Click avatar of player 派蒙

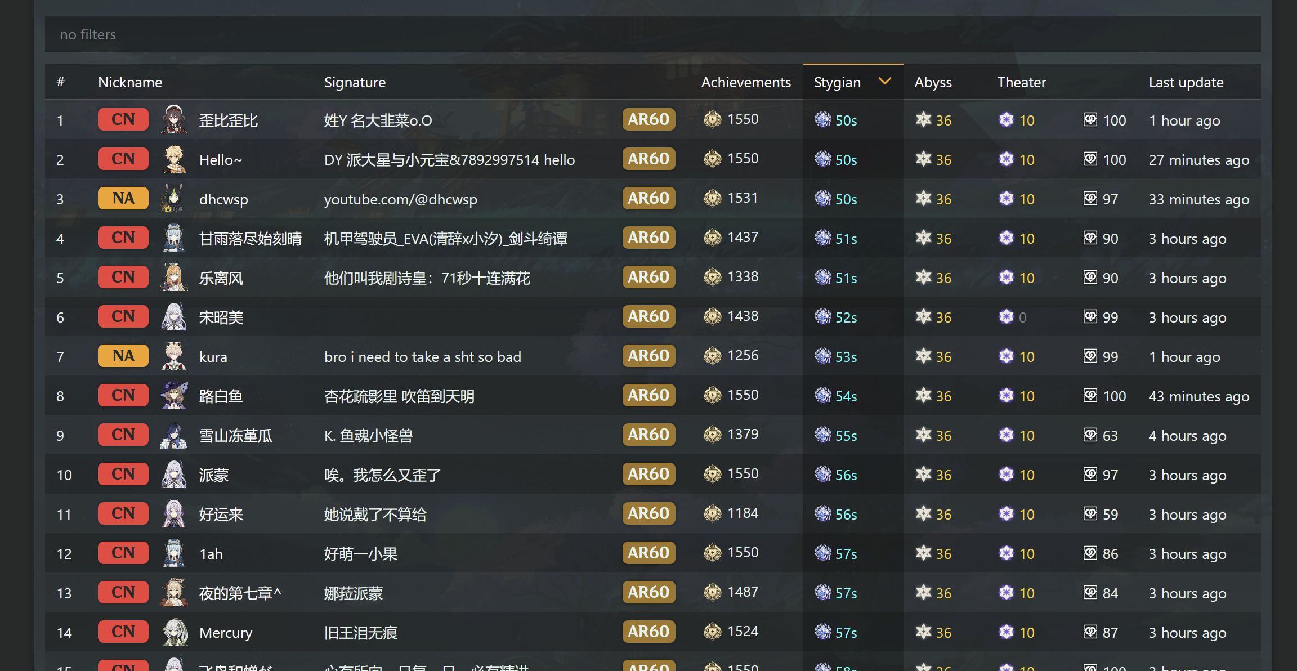click(x=174, y=474)
